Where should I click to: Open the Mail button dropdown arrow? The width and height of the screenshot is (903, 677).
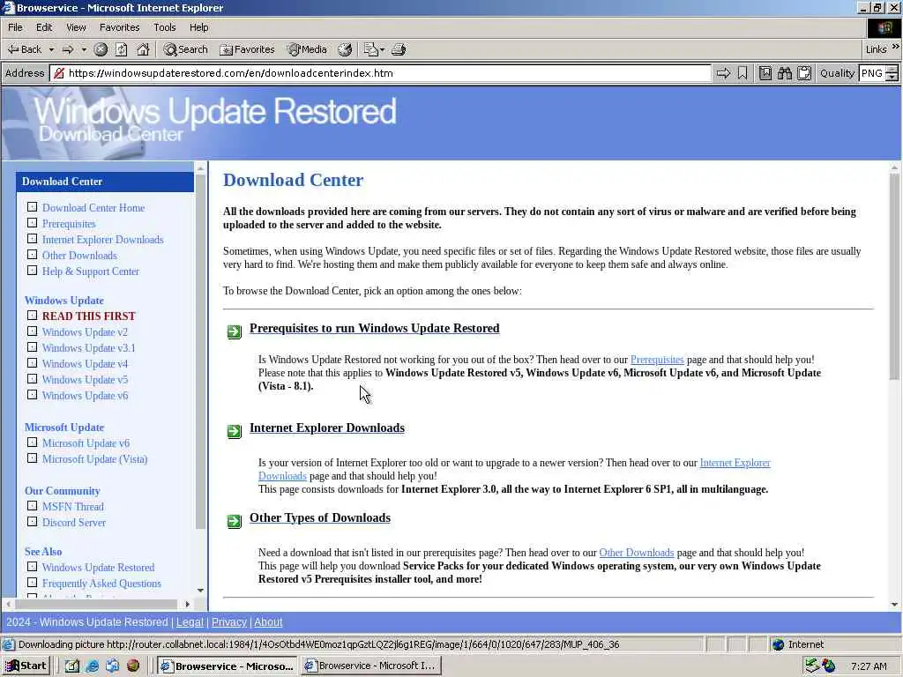[382, 49]
